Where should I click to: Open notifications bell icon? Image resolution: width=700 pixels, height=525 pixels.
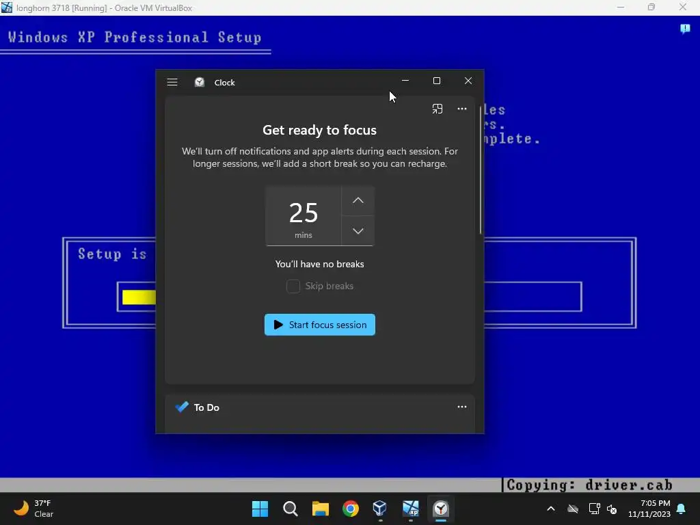pos(682,509)
